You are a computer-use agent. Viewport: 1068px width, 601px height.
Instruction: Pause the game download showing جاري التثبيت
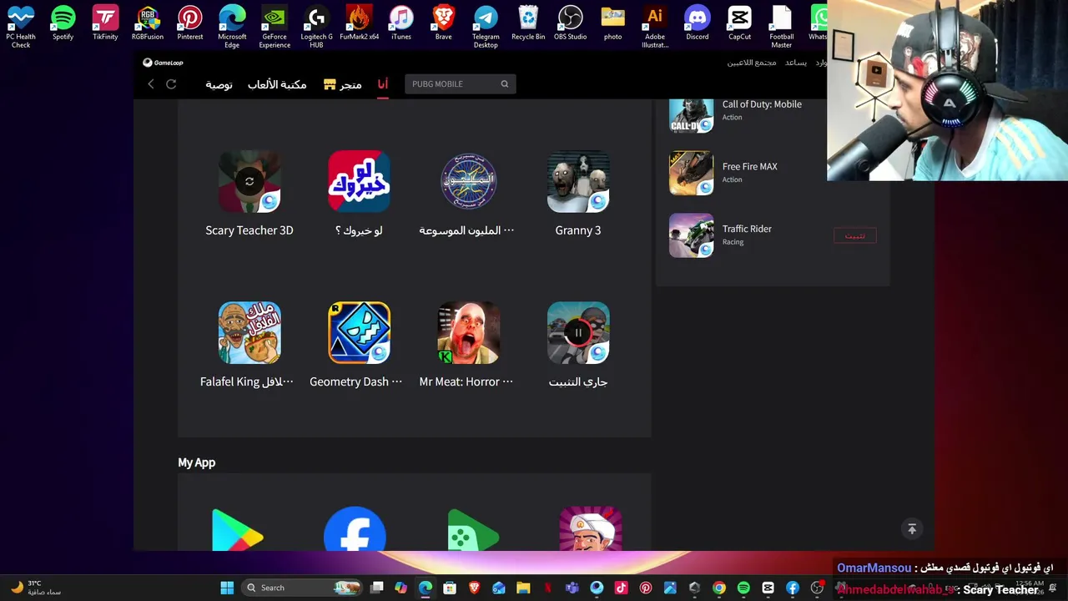coord(578,333)
